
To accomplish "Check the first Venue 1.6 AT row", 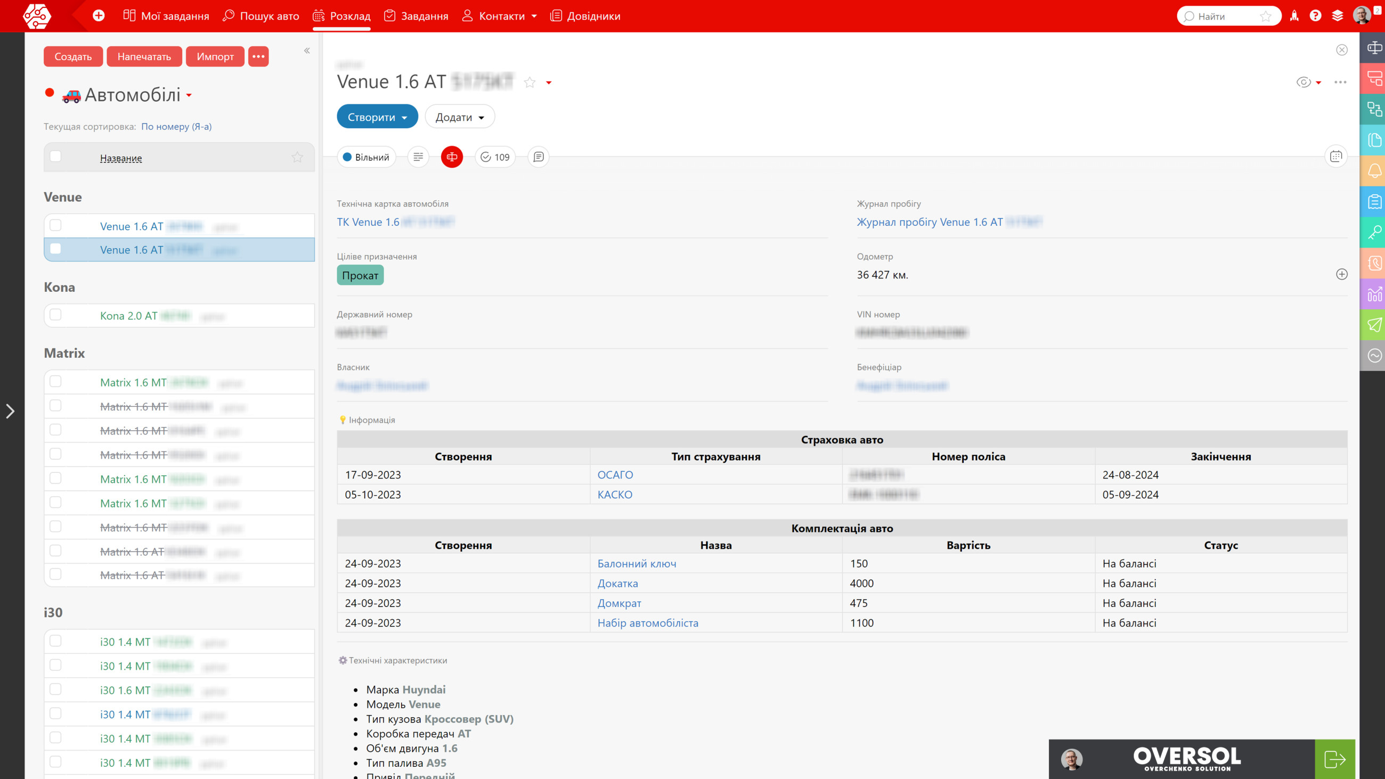I will coord(55,225).
